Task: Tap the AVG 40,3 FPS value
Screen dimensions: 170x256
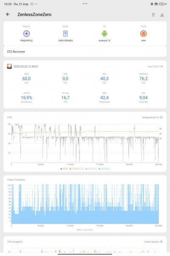Action: click(x=105, y=79)
